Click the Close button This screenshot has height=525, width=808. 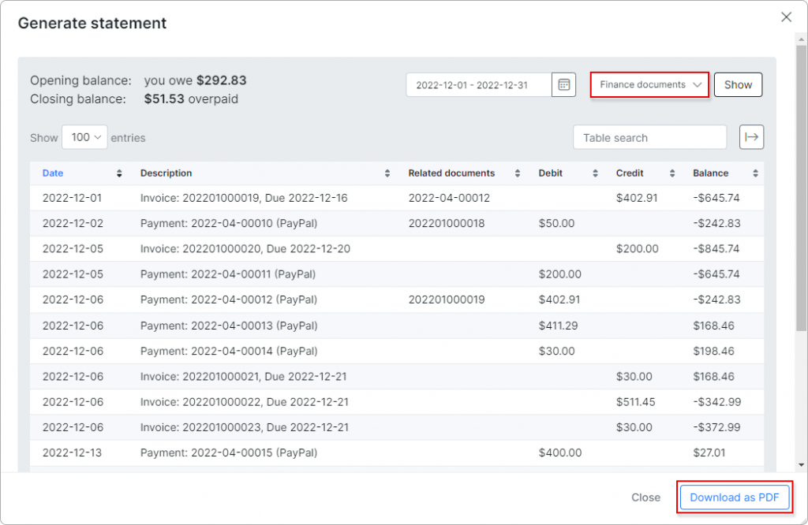pos(645,497)
